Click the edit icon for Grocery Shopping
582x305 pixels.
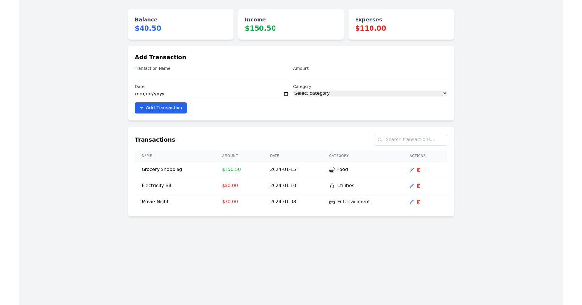pyautogui.click(x=411, y=169)
